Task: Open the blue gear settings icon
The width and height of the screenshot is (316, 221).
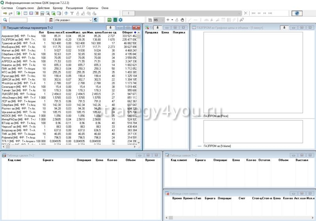Action: pyautogui.click(x=120, y=19)
